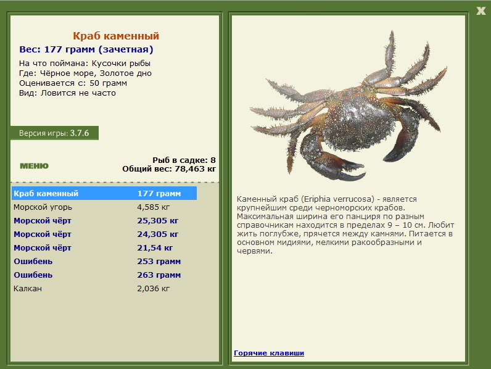
Task: Click the Версия игры 3.7.6 label
Action: (x=54, y=133)
